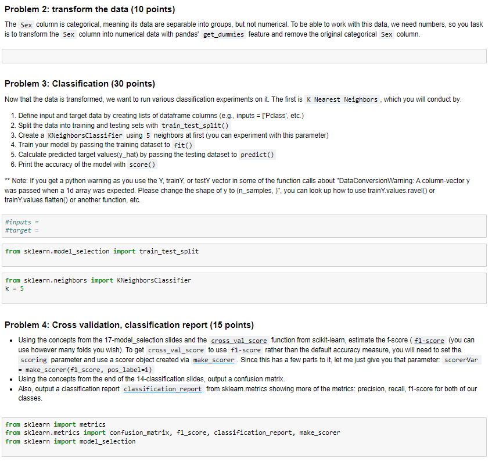Click the sklearn metrics imports code cell
Viewport: 492px width, 461px height.
pos(244,437)
